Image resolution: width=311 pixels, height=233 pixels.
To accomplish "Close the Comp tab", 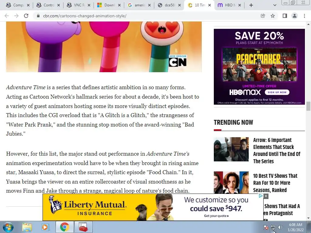I will coord(28,5).
